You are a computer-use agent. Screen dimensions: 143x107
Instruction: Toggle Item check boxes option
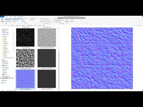click(59, 19)
